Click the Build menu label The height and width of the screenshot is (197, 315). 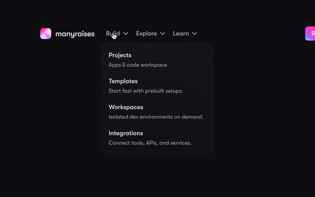tap(113, 34)
